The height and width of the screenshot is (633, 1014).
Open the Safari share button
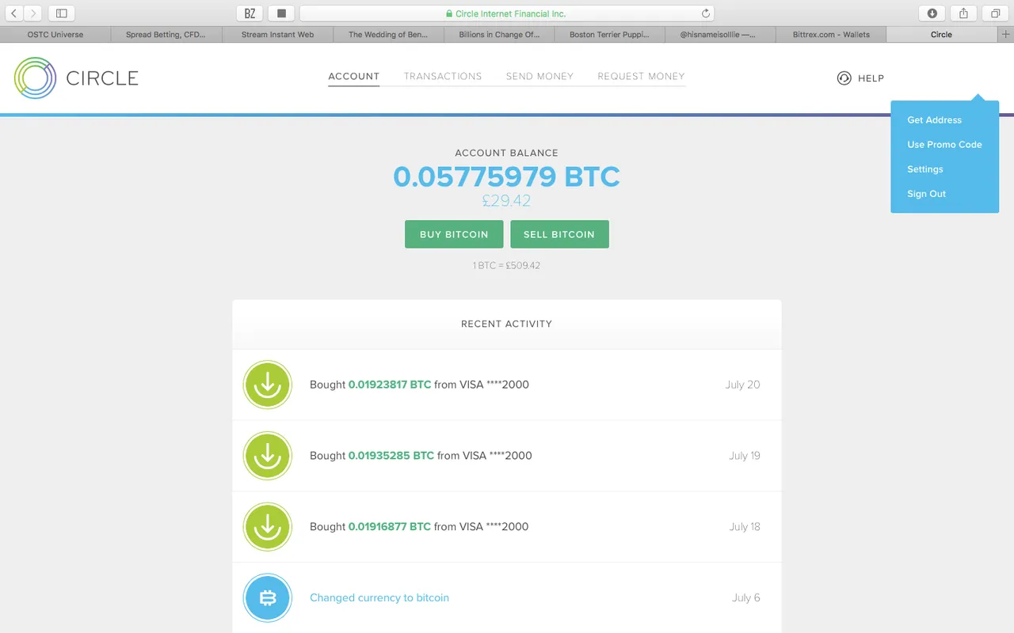tap(963, 13)
